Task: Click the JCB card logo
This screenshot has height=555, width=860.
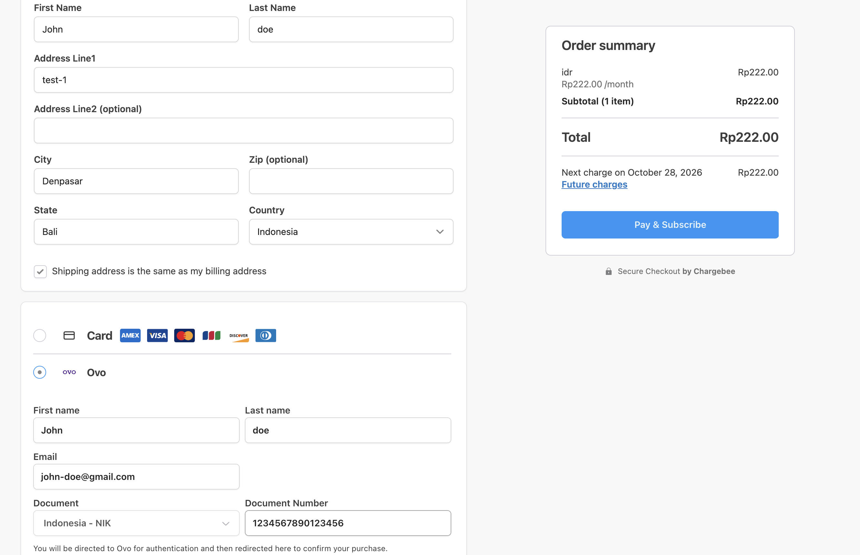Action: [211, 336]
